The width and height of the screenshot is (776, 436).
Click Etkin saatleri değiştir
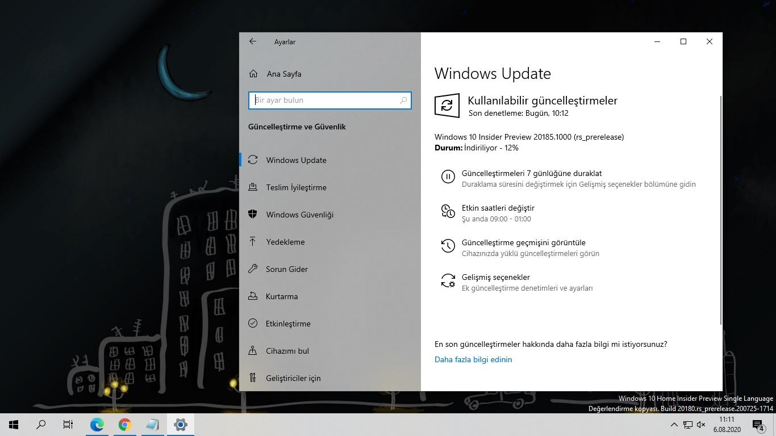(498, 208)
